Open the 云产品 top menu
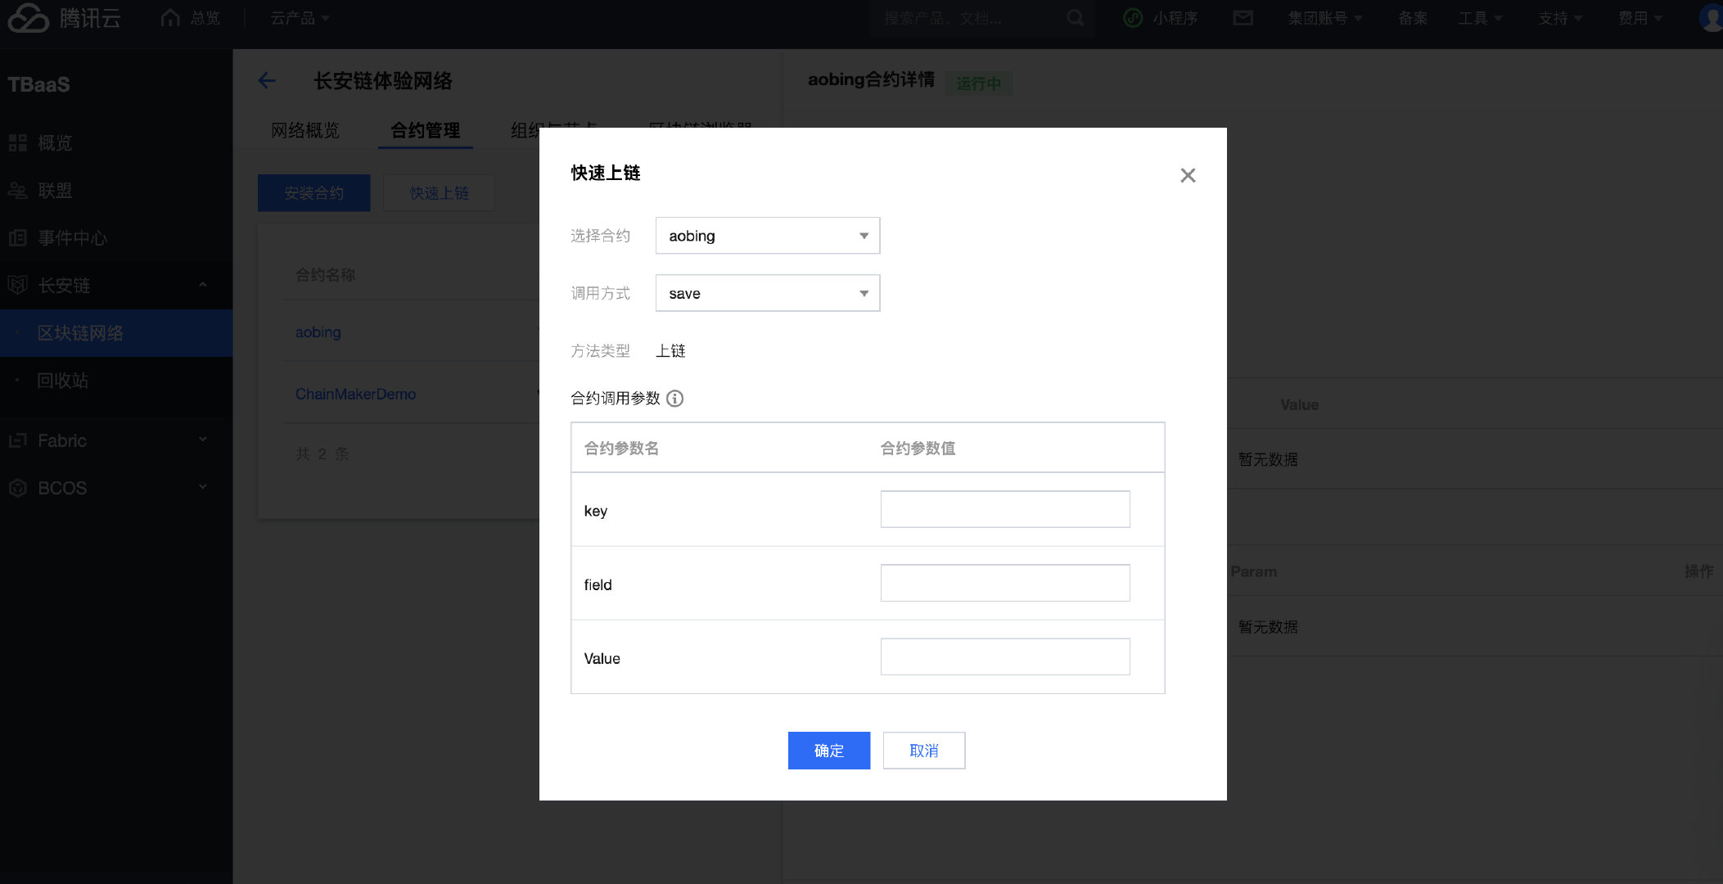This screenshot has height=884, width=1723. [300, 18]
